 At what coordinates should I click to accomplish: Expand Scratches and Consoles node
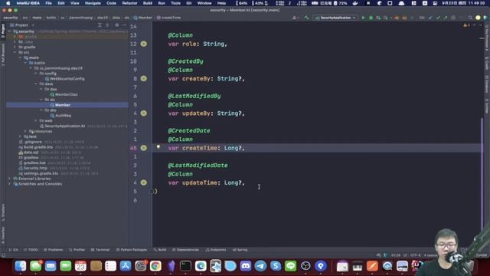click(x=10, y=184)
